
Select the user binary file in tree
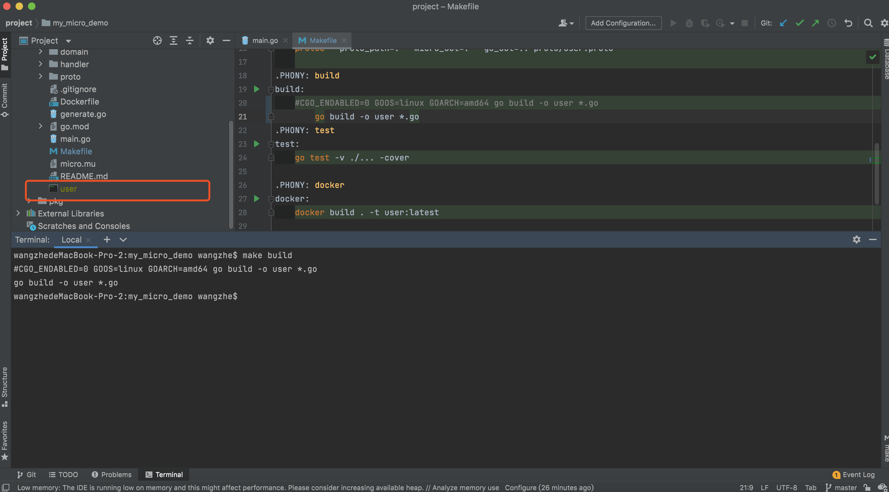click(x=68, y=189)
